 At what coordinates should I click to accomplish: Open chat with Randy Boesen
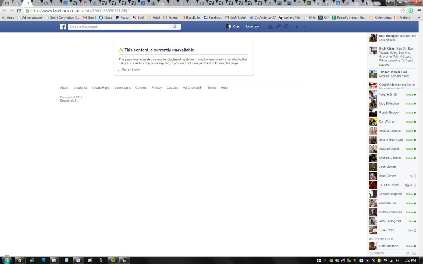pyautogui.click(x=392, y=113)
